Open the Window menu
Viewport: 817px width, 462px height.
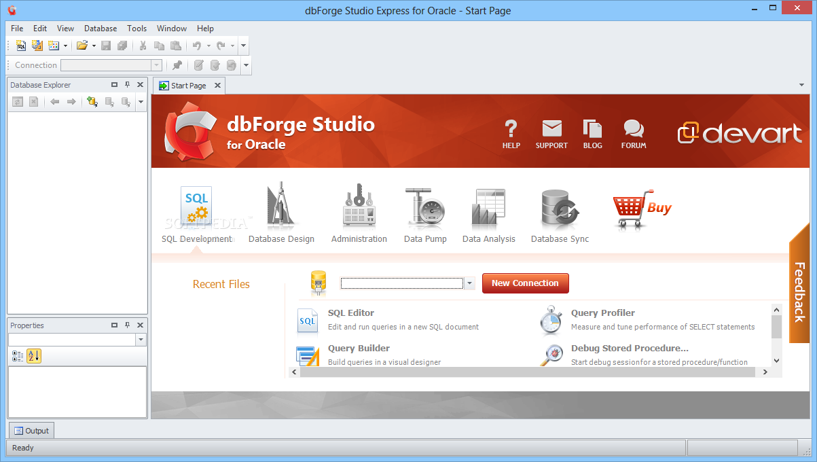(172, 29)
